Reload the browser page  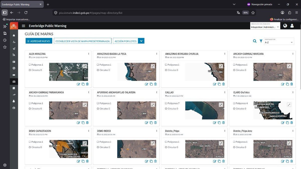click(26, 13)
